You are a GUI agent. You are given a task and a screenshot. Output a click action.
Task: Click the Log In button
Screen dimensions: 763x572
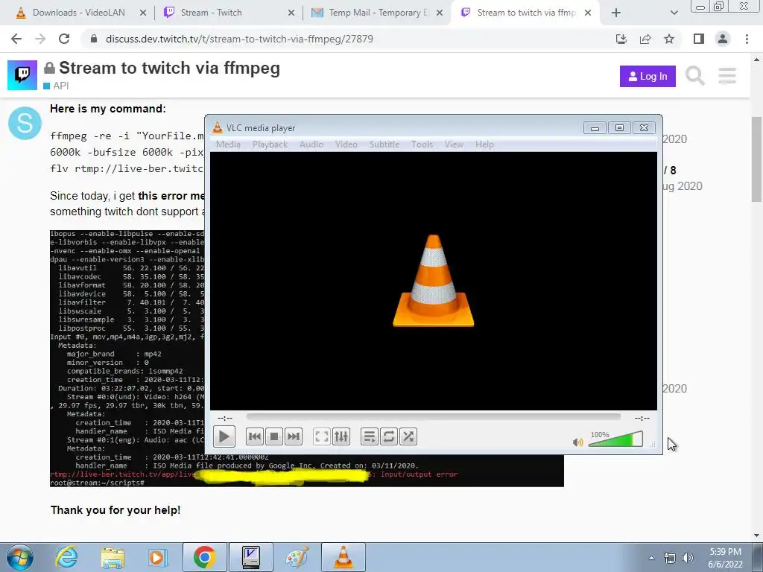coord(648,77)
